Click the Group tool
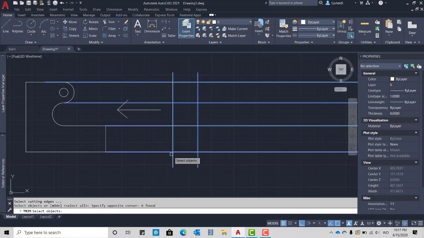 pyautogui.click(x=342, y=26)
